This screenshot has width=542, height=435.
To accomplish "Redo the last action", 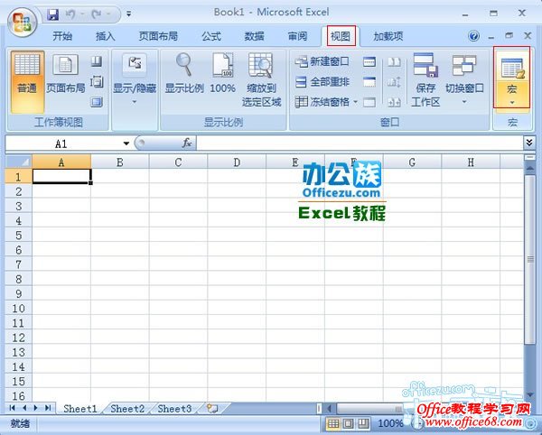I will (x=97, y=14).
